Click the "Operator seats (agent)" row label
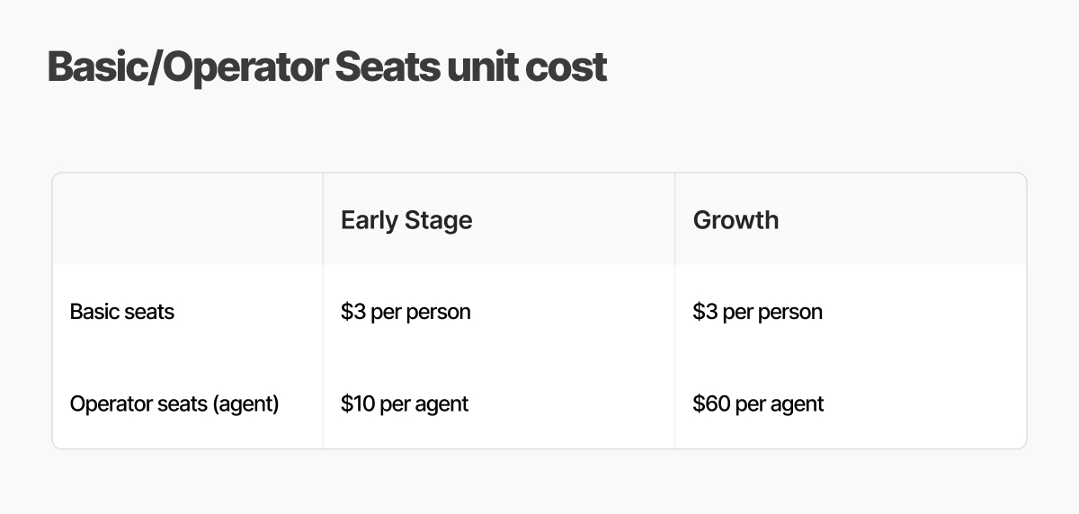 pos(174,403)
